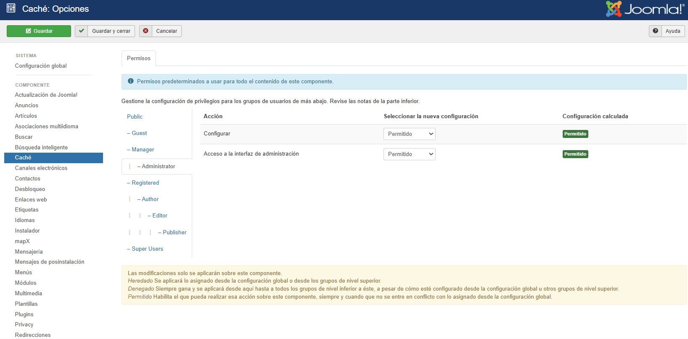The height and width of the screenshot is (339, 688).
Task: Open the Configurar permission dropdown
Action: click(x=409, y=134)
